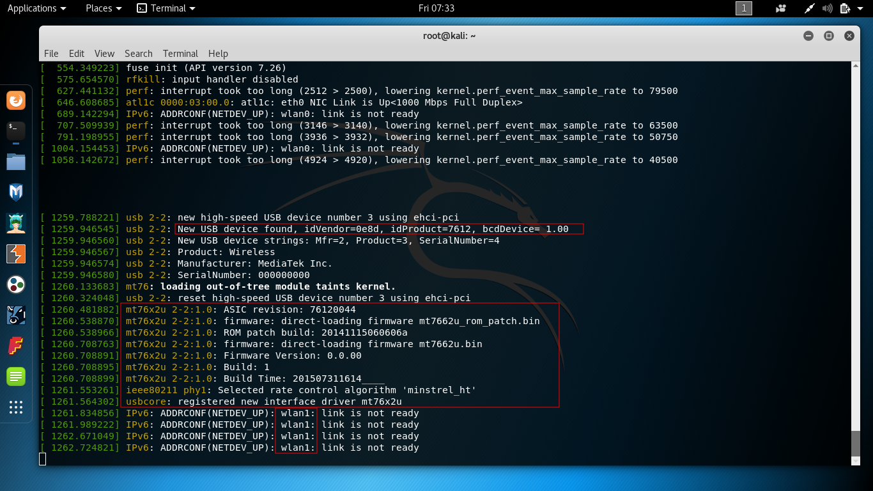873x491 pixels.
Task: Open the wired network connection indicator
Action: (810, 8)
